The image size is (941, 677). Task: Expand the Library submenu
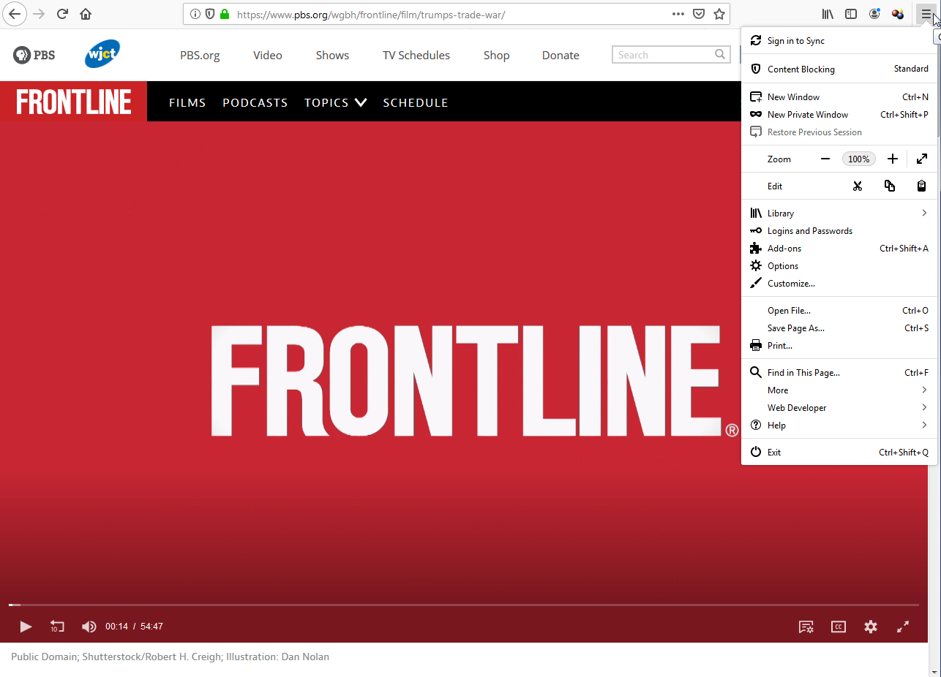(839, 213)
